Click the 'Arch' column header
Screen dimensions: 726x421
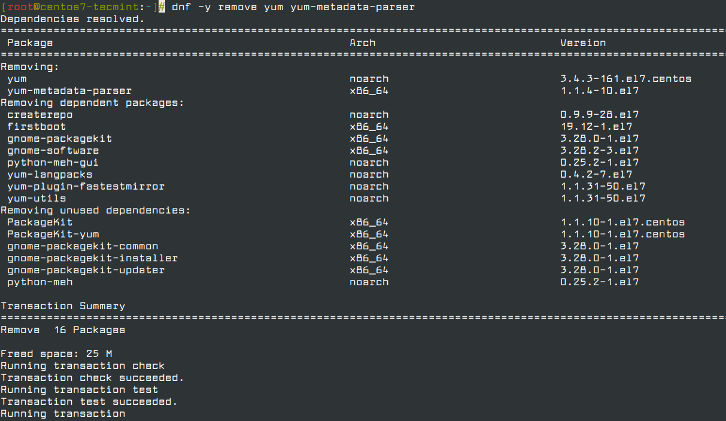click(363, 43)
